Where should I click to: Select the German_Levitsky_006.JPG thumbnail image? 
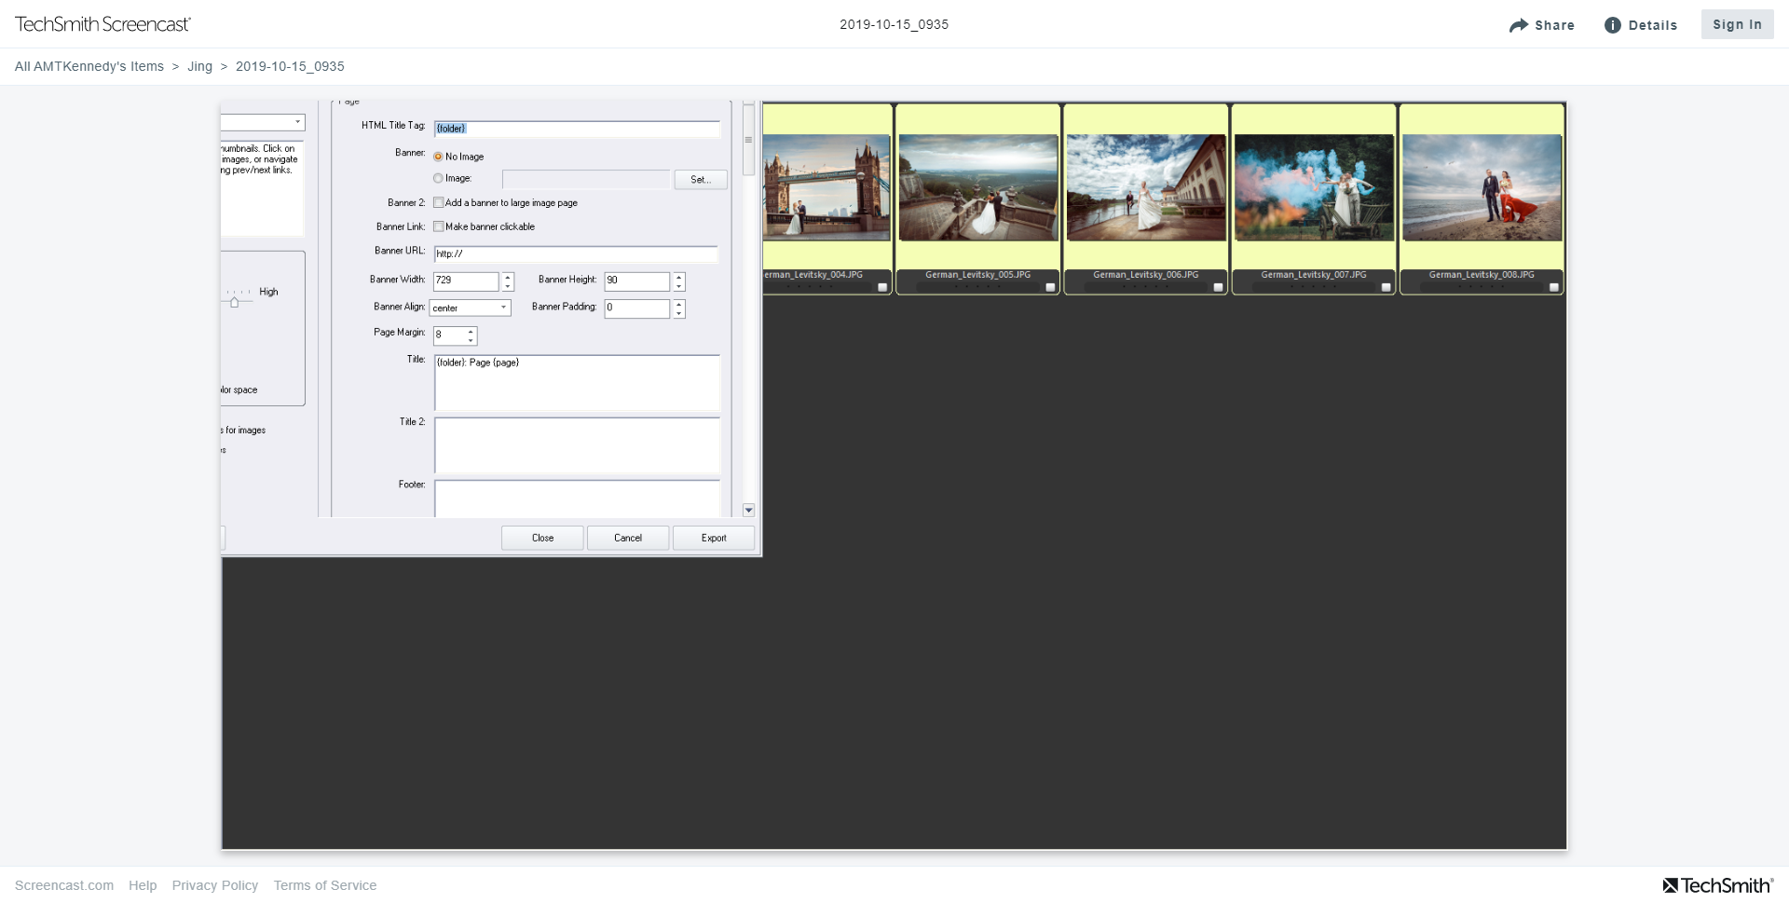pyautogui.click(x=1146, y=187)
